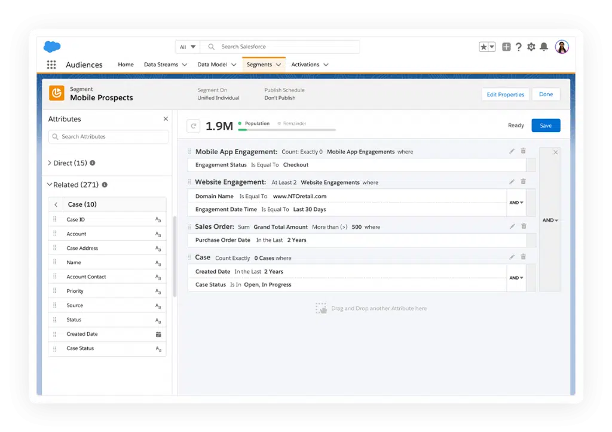Screen dimensions: 612x432
Task: Open the Data Streams tab
Action: coord(161,65)
